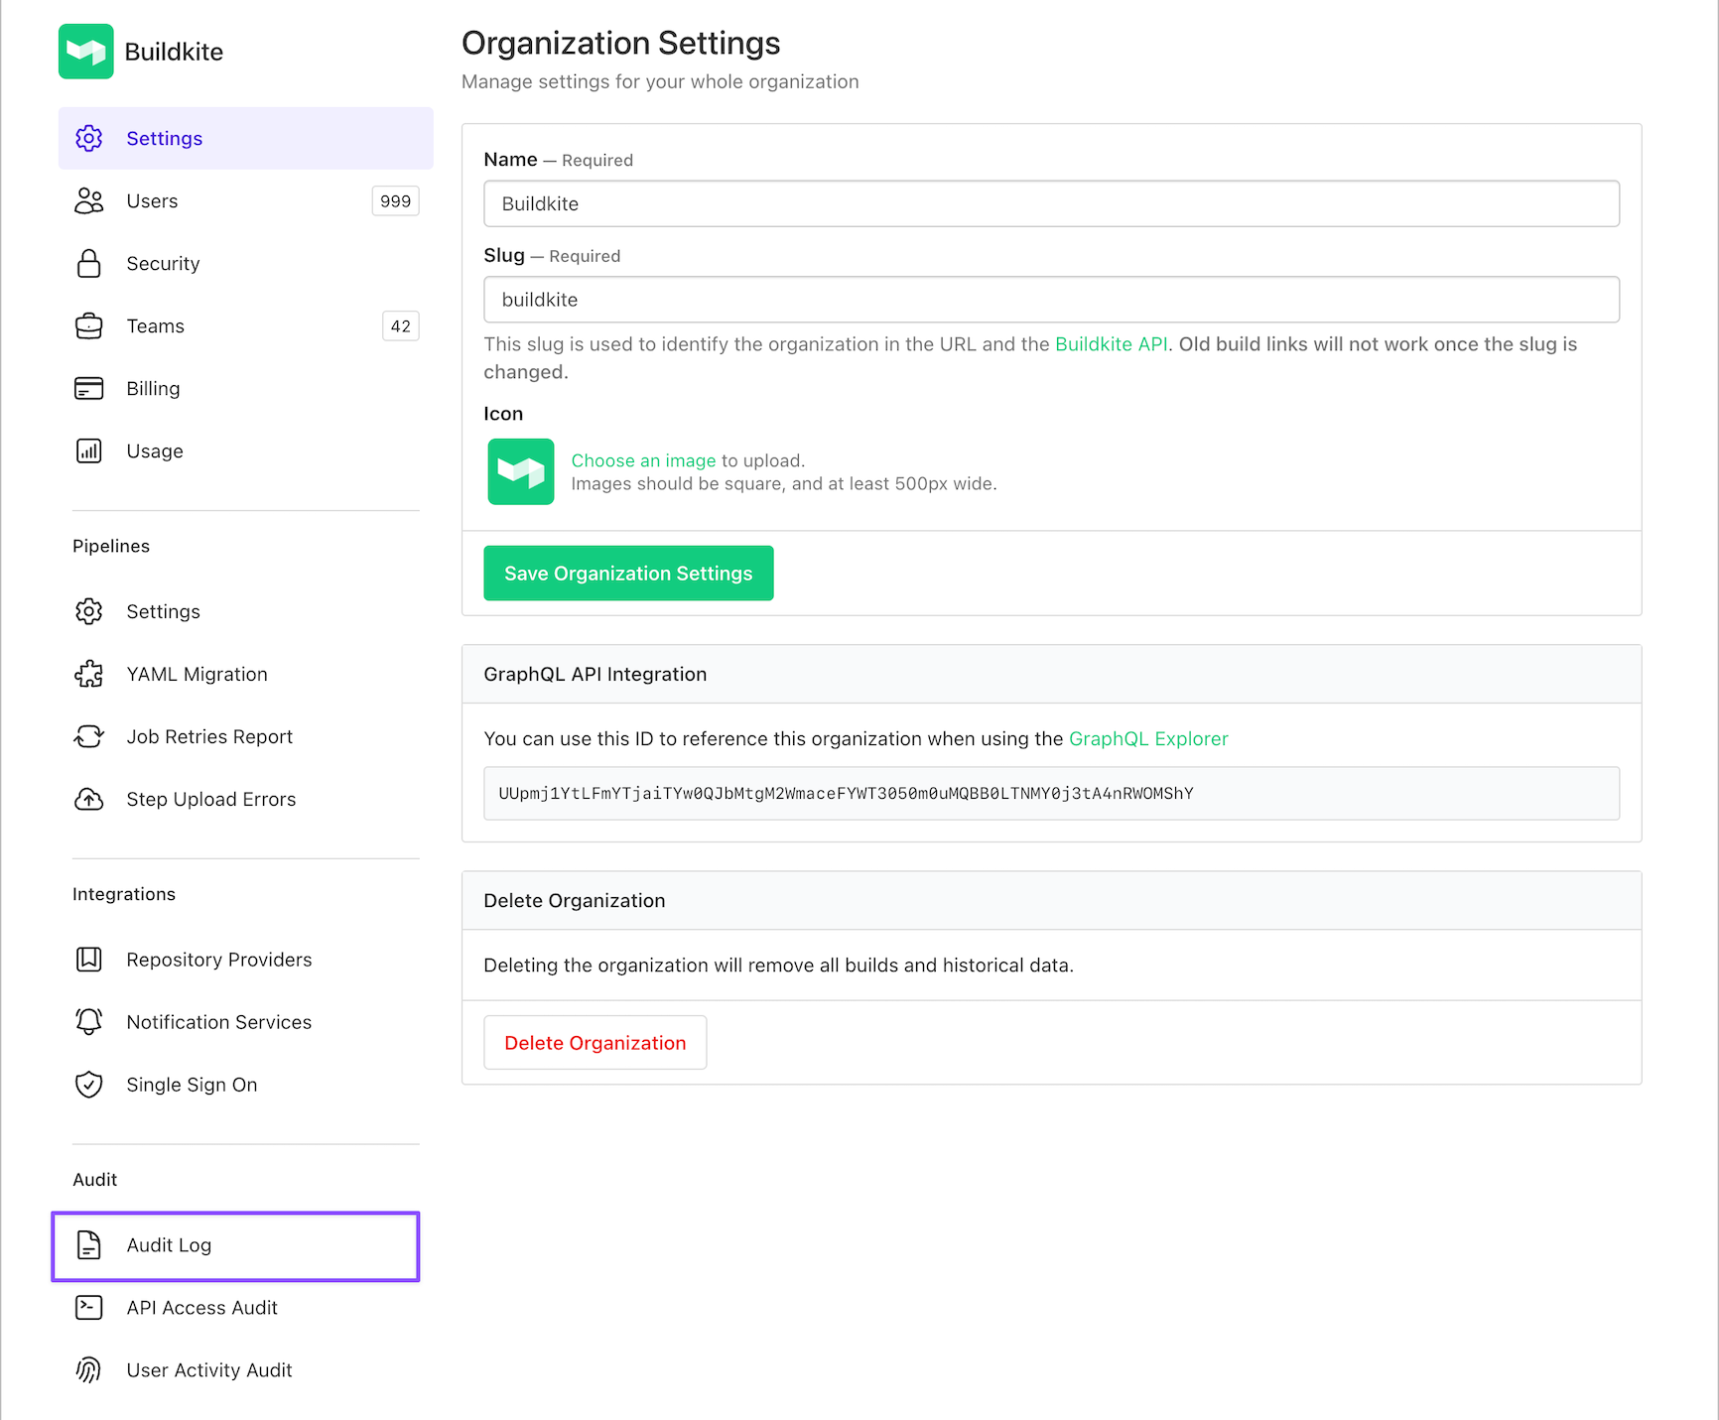Switch to the Teams section
Screen dimensions: 1719x1420
(156, 325)
